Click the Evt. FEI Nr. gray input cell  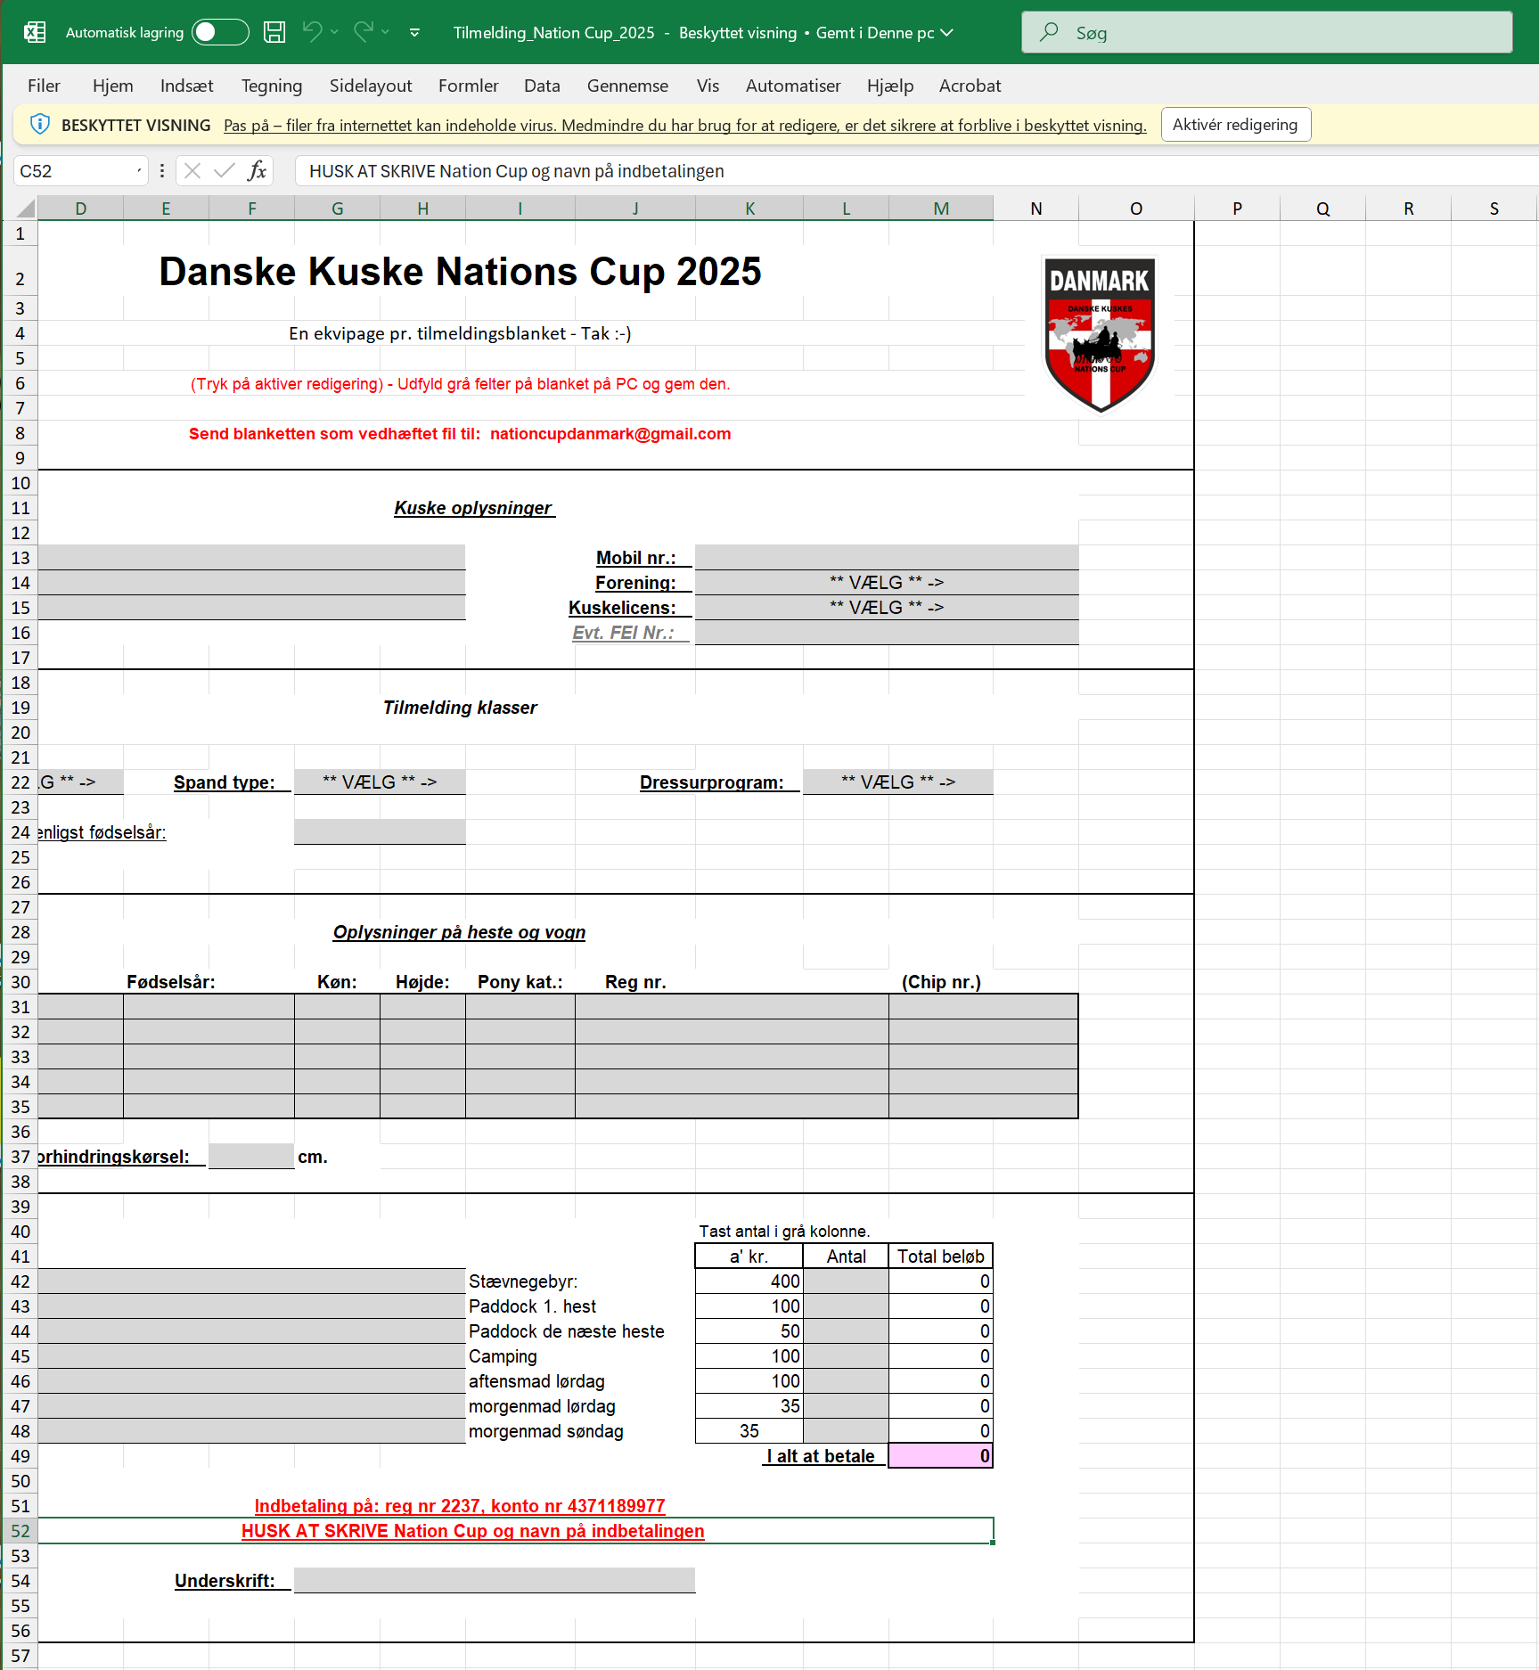click(x=887, y=633)
